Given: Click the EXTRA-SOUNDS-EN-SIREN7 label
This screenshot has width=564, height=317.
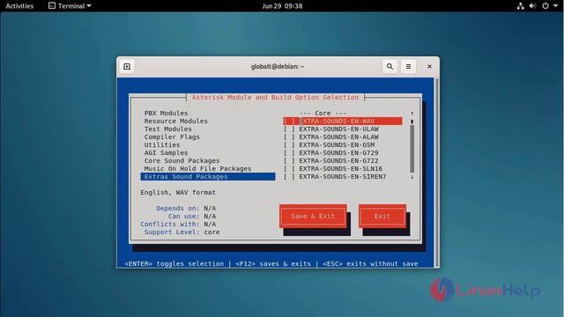Looking at the screenshot, I should 343,176.
